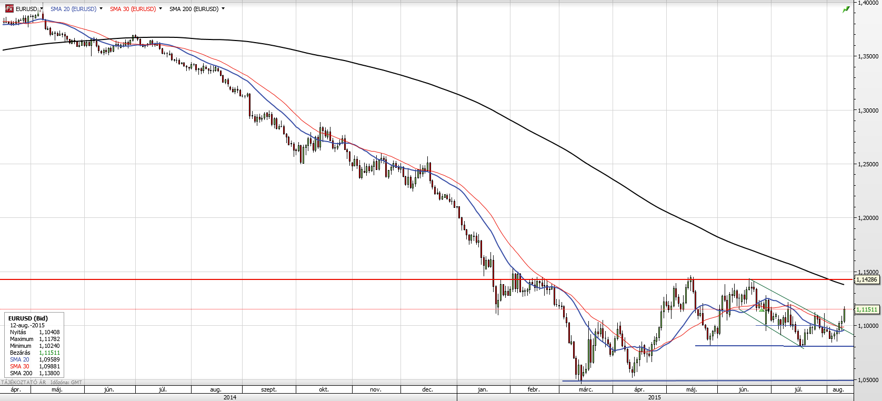The height and width of the screenshot is (401, 882).
Task: Click the Maximum value 1,11782
Action: point(49,339)
